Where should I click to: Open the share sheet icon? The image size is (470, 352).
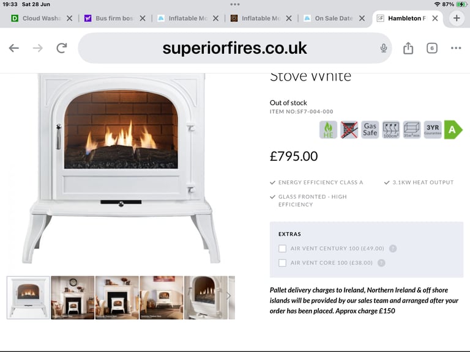pyautogui.click(x=408, y=48)
